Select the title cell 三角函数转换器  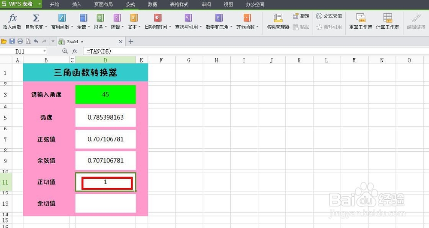85,72
